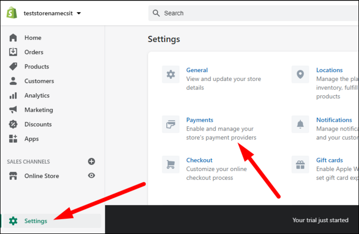Select Online Store sales channel
359x234 pixels.
click(x=42, y=176)
